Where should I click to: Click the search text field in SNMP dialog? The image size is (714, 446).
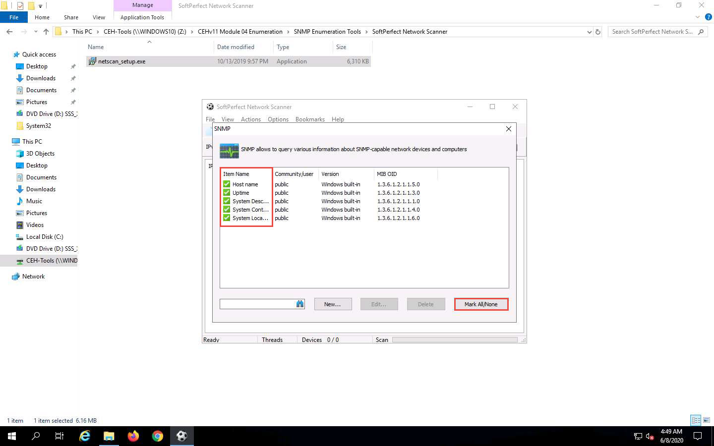tap(258, 304)
